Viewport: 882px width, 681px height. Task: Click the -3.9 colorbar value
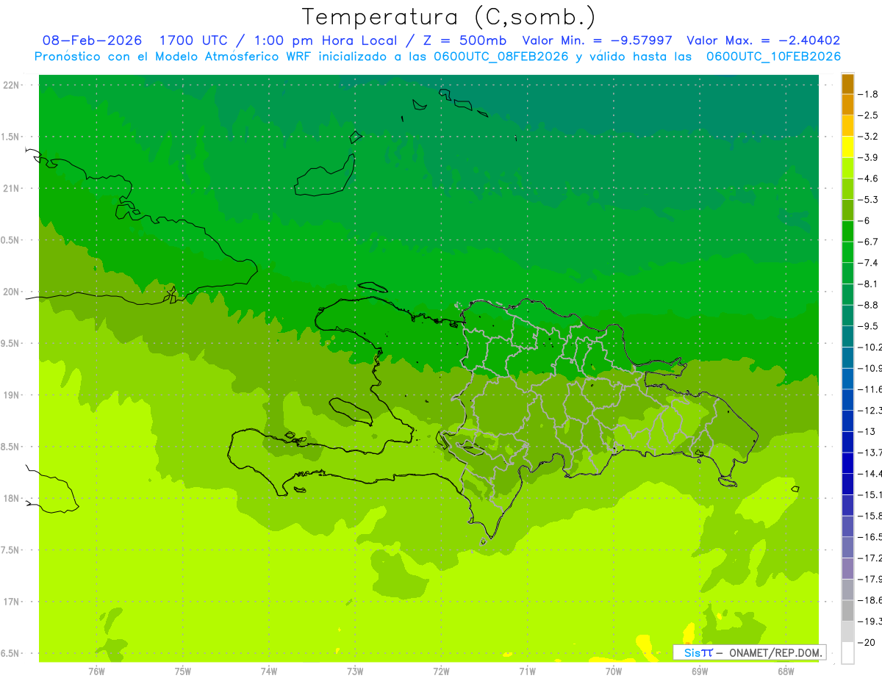(868, 157)
